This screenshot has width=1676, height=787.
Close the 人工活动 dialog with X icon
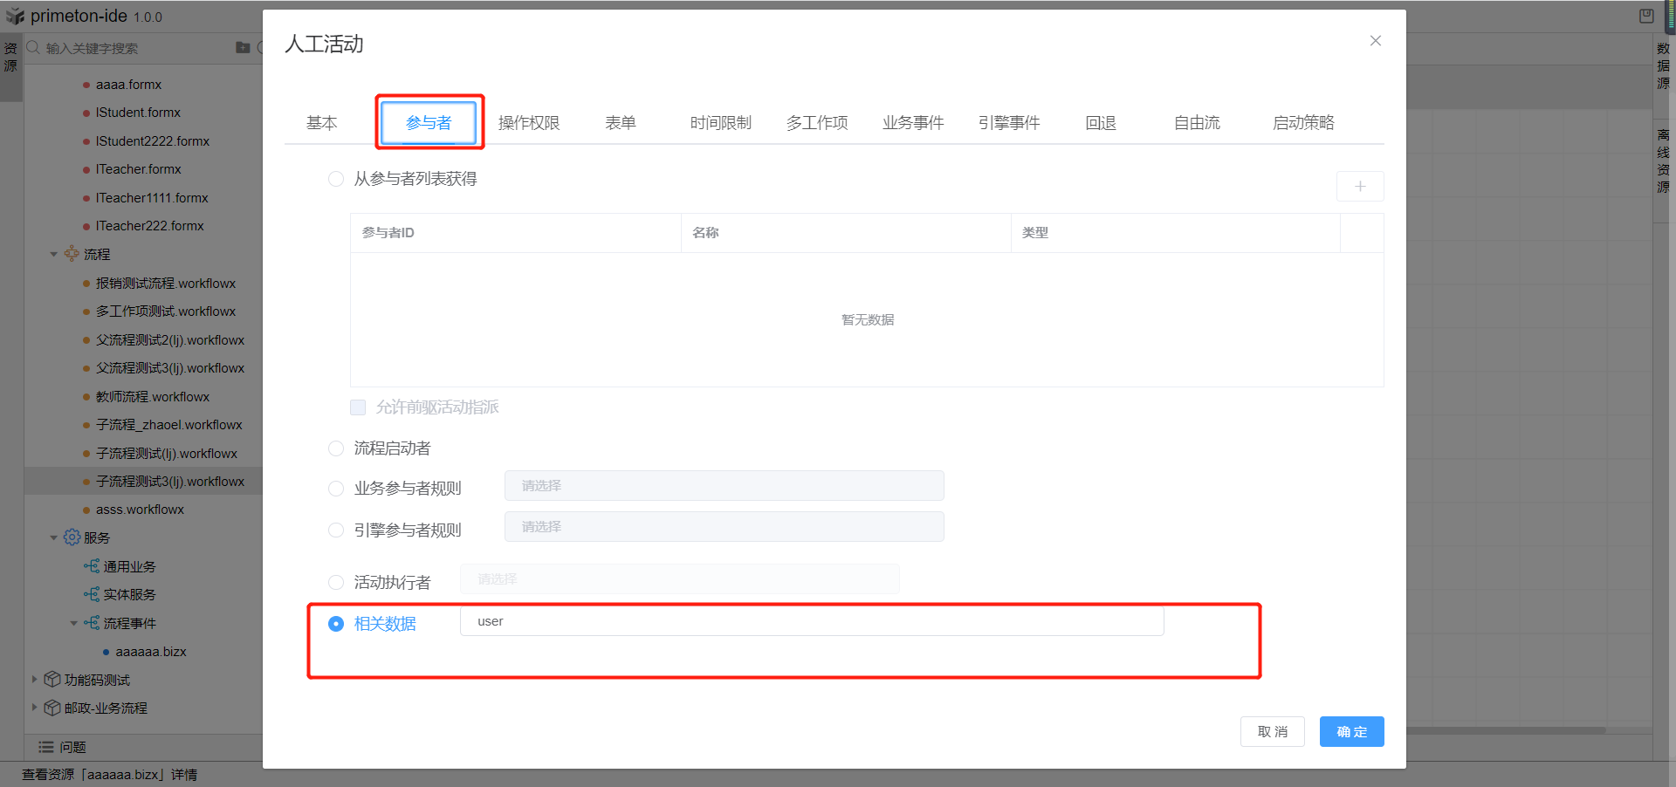[x=1375, y=41]
